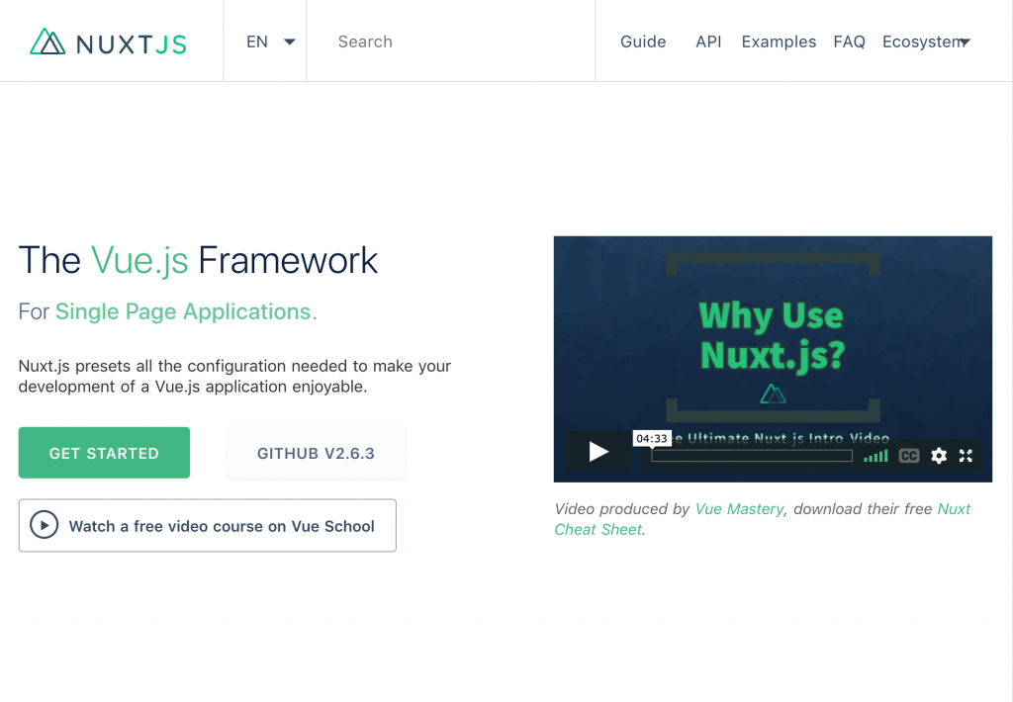Image resolution: width=1013 pixels, height=702 pixels.
Task: Enter fullscreen mode on the video
Action: 966,456
